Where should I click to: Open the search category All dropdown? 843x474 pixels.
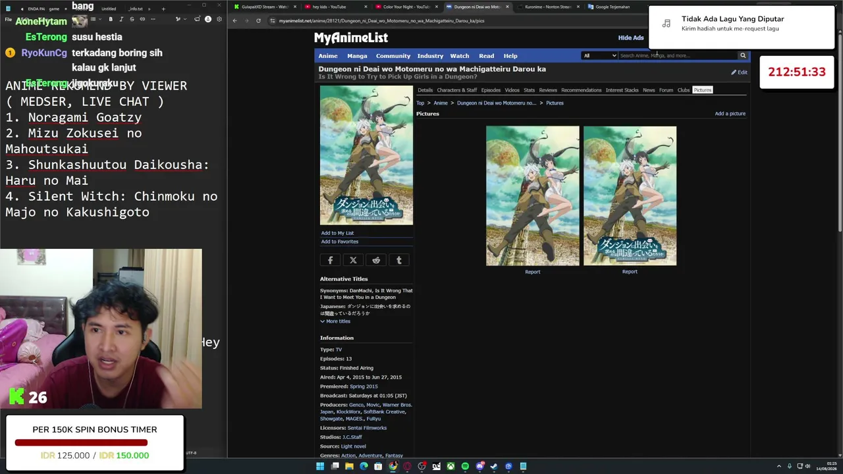click(x=599, y=55)
